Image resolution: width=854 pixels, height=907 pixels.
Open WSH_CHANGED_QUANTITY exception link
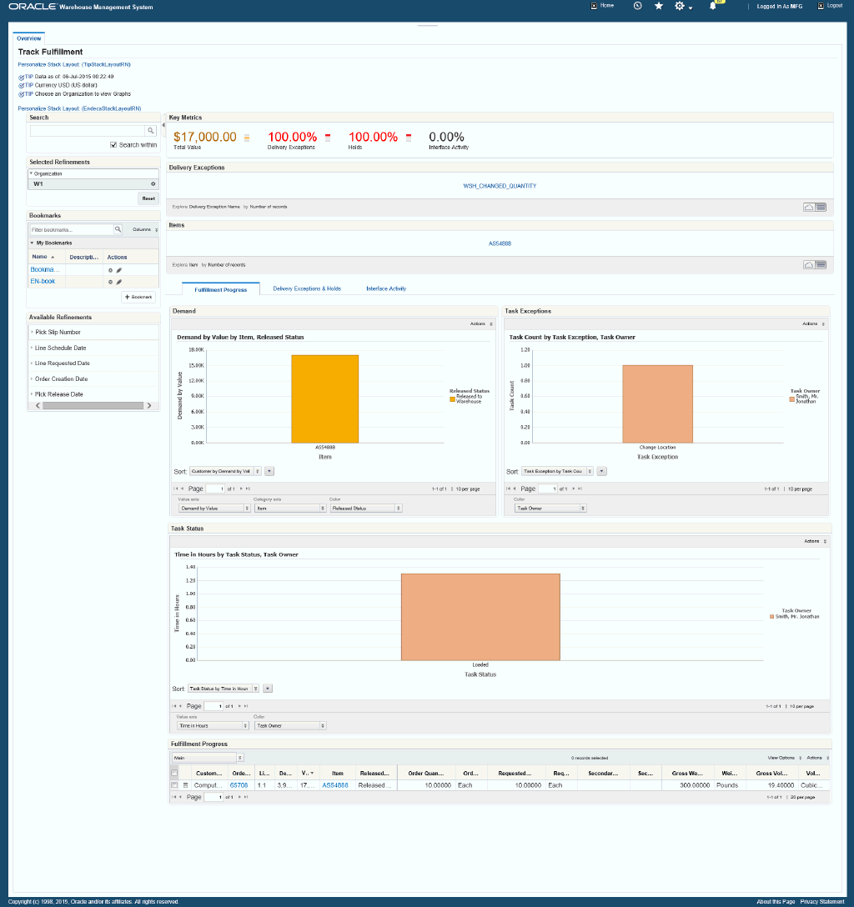point(500,186)
